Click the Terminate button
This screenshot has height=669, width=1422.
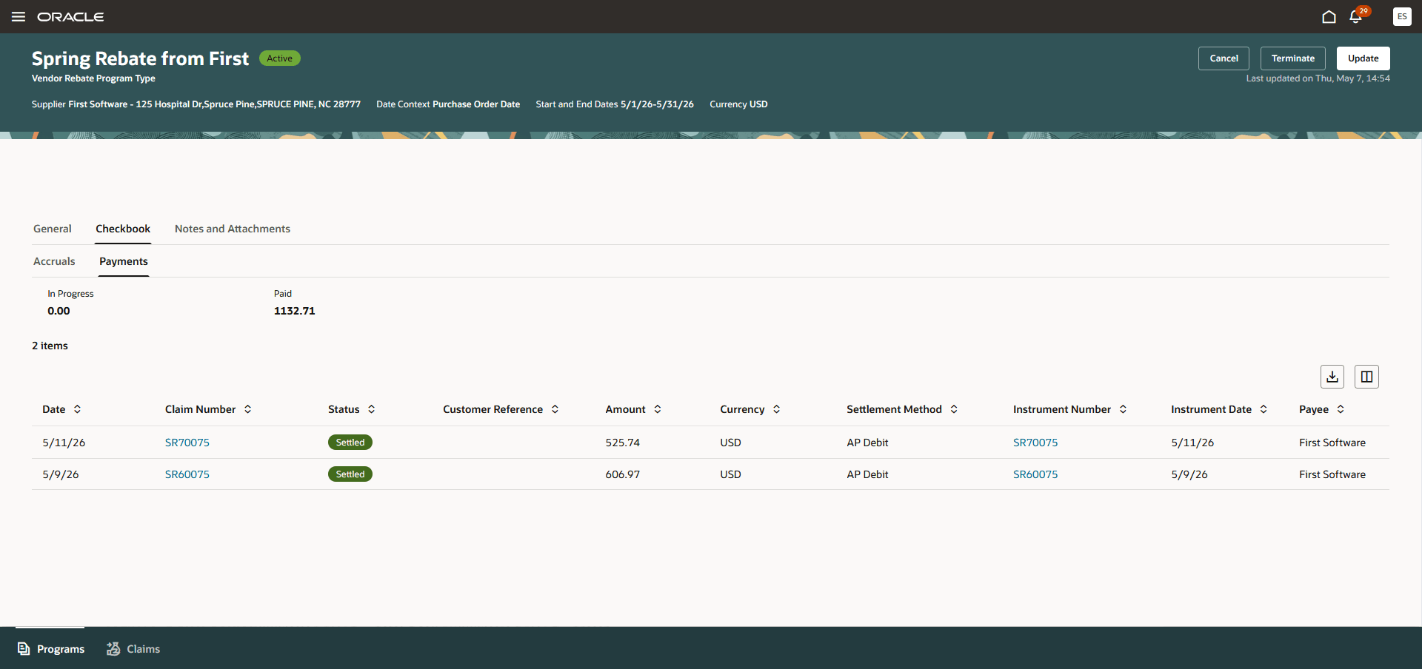point(1293,58)
